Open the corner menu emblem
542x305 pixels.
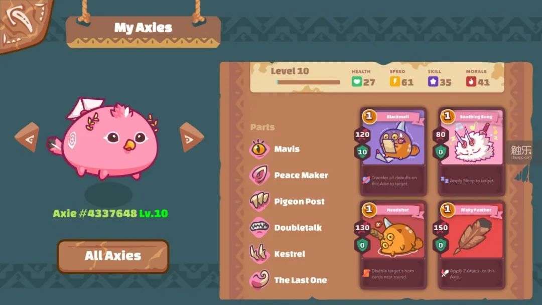click(x=24, y=25)
